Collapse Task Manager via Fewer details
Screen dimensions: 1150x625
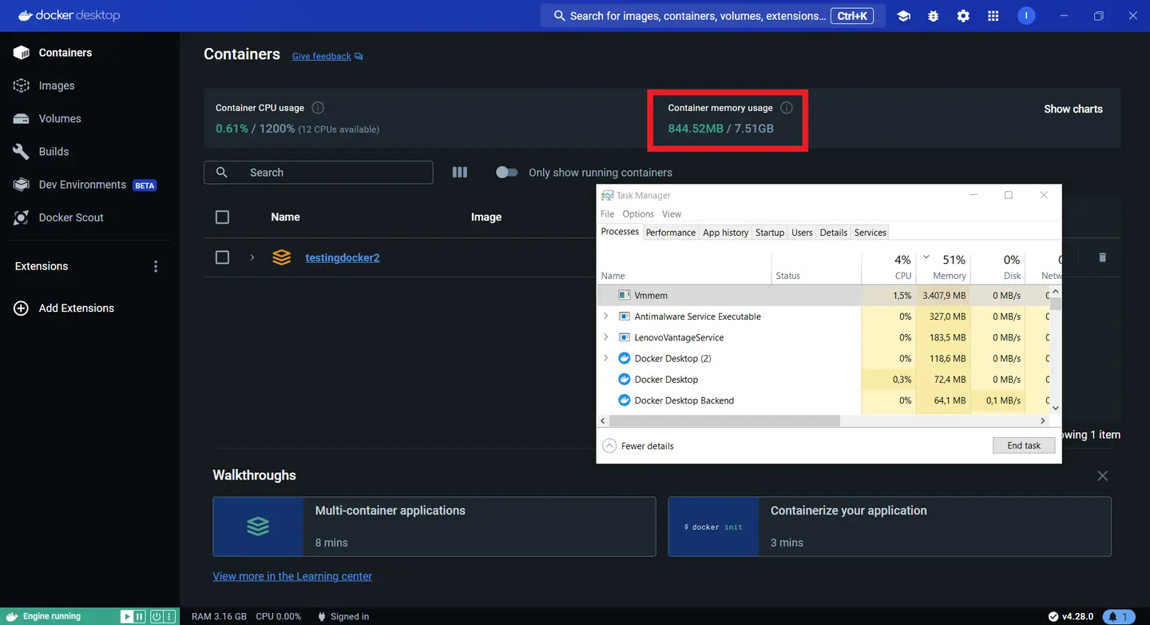point(638,446)
